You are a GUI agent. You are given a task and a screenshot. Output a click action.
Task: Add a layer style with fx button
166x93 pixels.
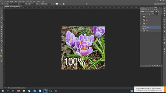[148, 65]
